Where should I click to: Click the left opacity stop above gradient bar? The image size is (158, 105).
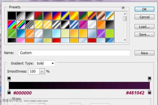(9, 79)
